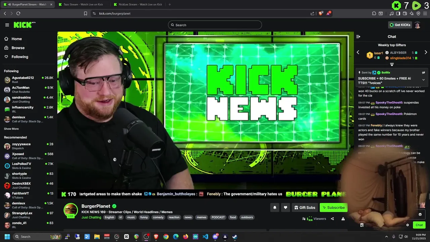Screen dimensions: 430x242
Task: Switch to the BurgerPlanet Stream tab
Action: click(x=28, y=4)
